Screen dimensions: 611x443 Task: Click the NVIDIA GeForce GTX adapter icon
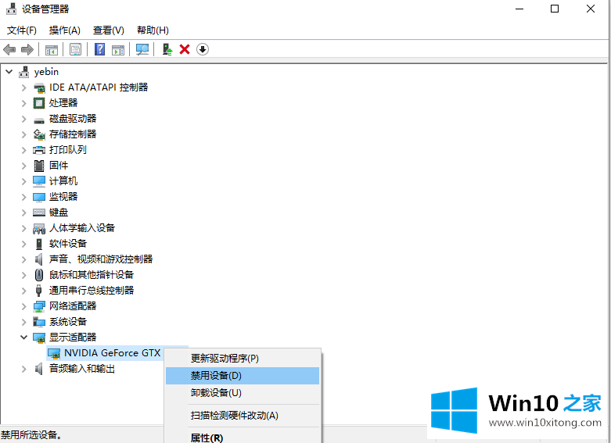point(54,353)
